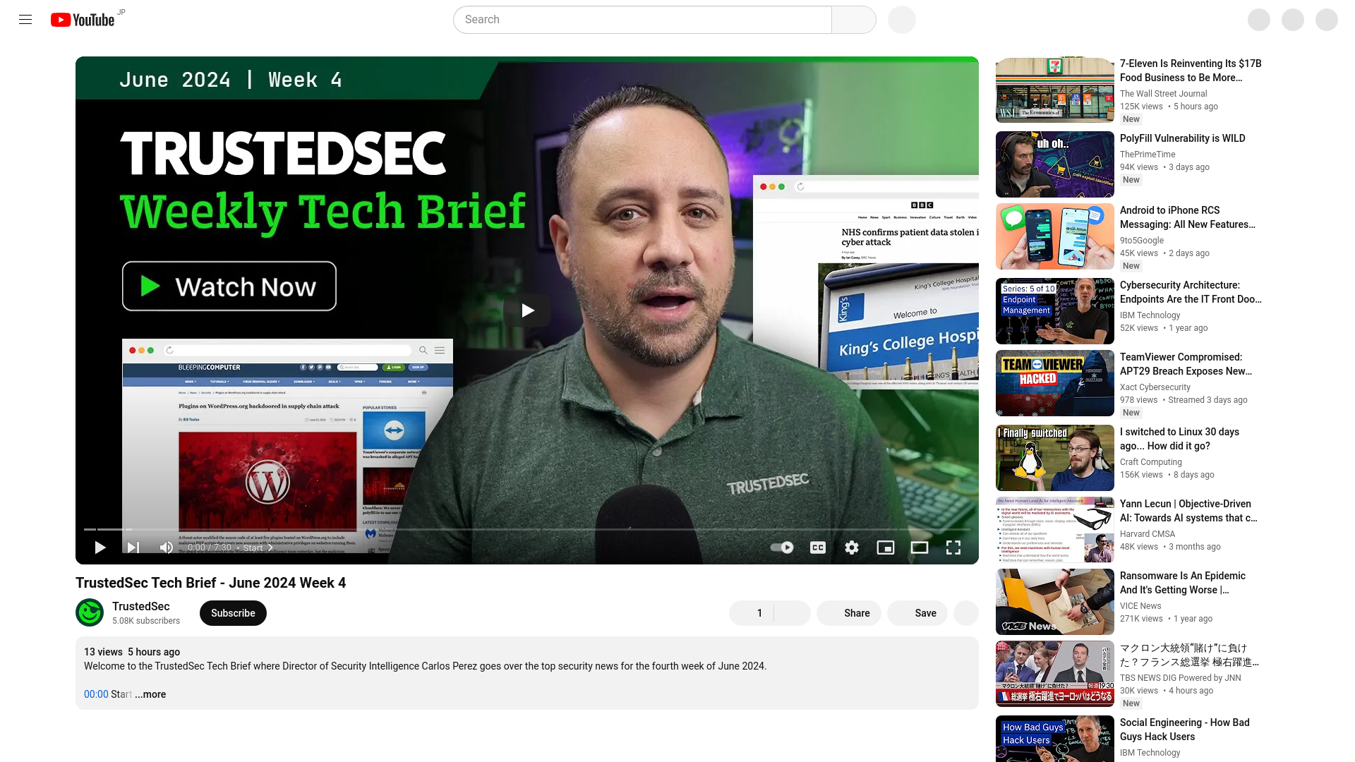Click the PolyFill Vulnerability is WILD thumbnail
The height and width of the screenshot is (762, 1355).
point(1054,163)
